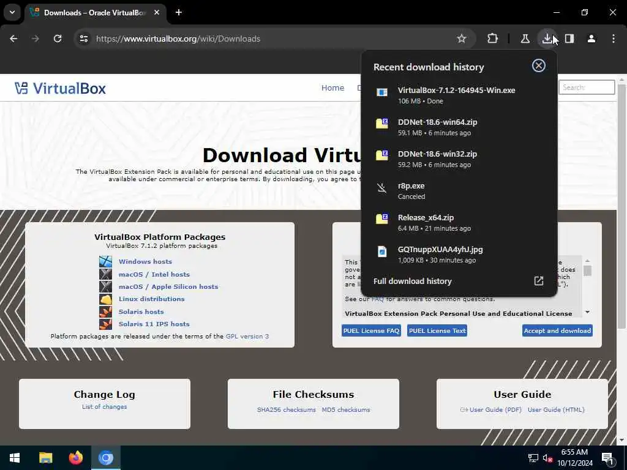Click the Windows hosts icon
Image resolution: width=627 pixels, height=470 pixels.
tap(105, 261)
